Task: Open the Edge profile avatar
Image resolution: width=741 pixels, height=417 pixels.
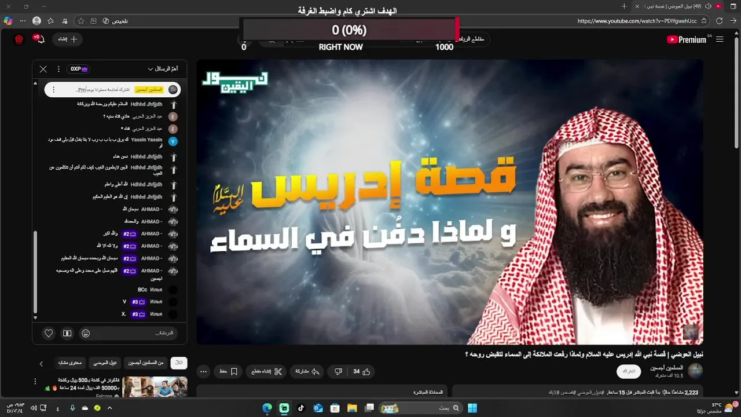Action: coord(37,21)
